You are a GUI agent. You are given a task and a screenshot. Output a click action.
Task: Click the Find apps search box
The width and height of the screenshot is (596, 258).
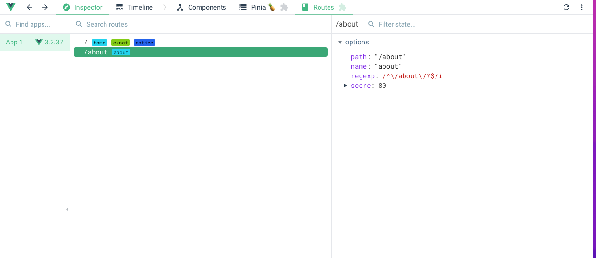tap(38, 24)
